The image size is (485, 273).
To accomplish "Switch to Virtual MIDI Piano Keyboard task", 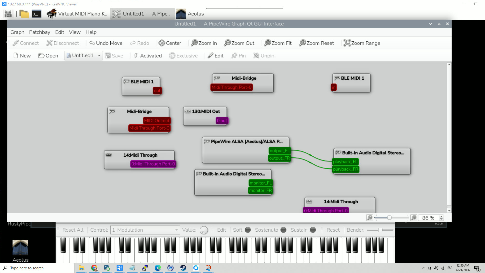I will click(77, 14).
